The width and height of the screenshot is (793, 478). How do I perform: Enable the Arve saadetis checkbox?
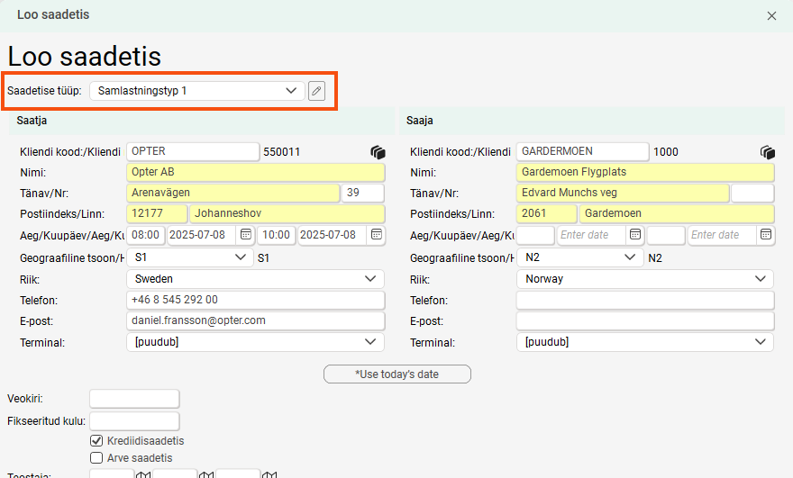pyautogui.click(x=96, y=458)
